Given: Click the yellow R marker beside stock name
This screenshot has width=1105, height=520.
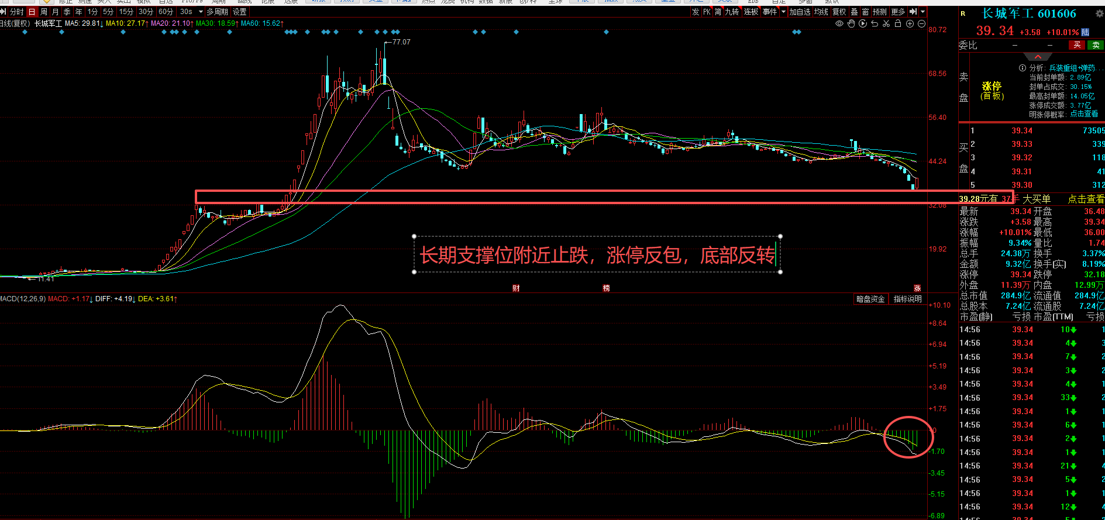Looking at the screenshot, I should [963, 13].
